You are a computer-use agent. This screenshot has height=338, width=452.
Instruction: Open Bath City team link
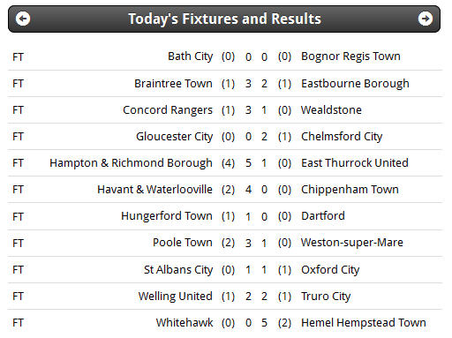pos(190,56)
